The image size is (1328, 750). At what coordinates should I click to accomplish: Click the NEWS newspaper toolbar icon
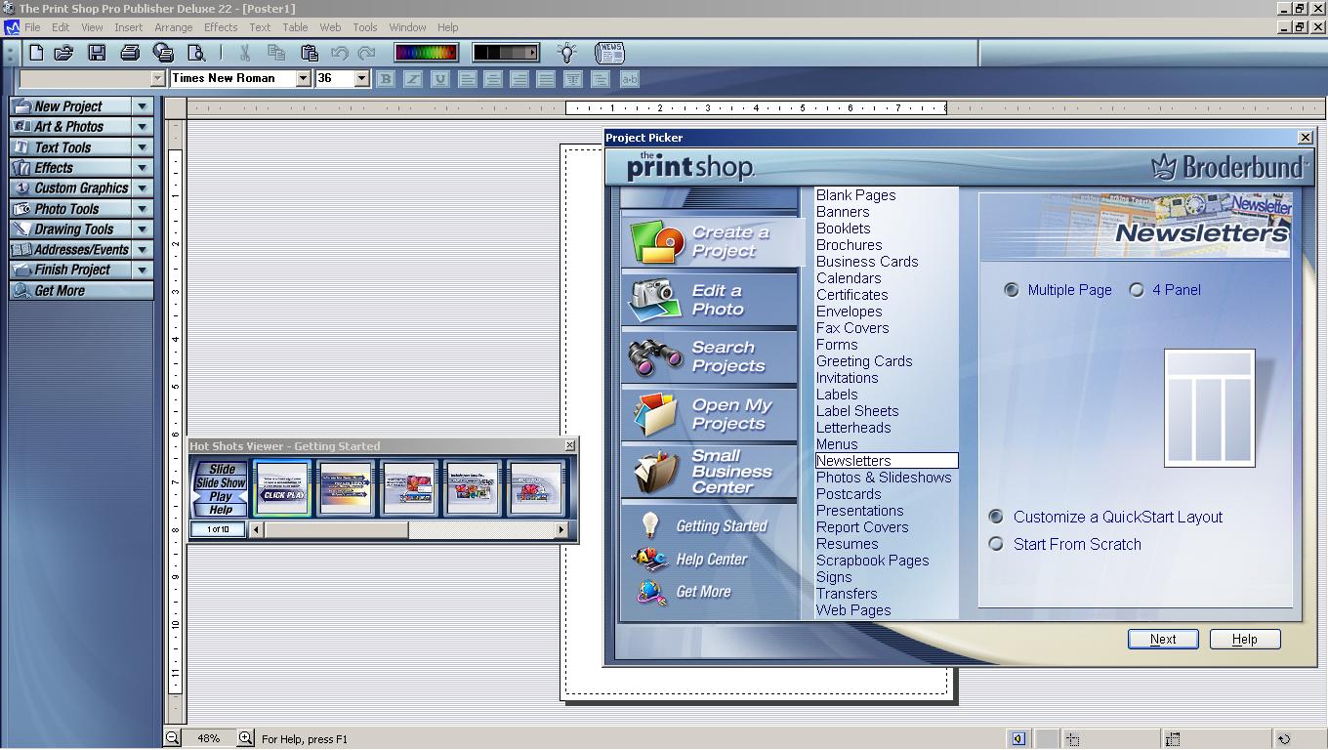click(x=609, y=52)
